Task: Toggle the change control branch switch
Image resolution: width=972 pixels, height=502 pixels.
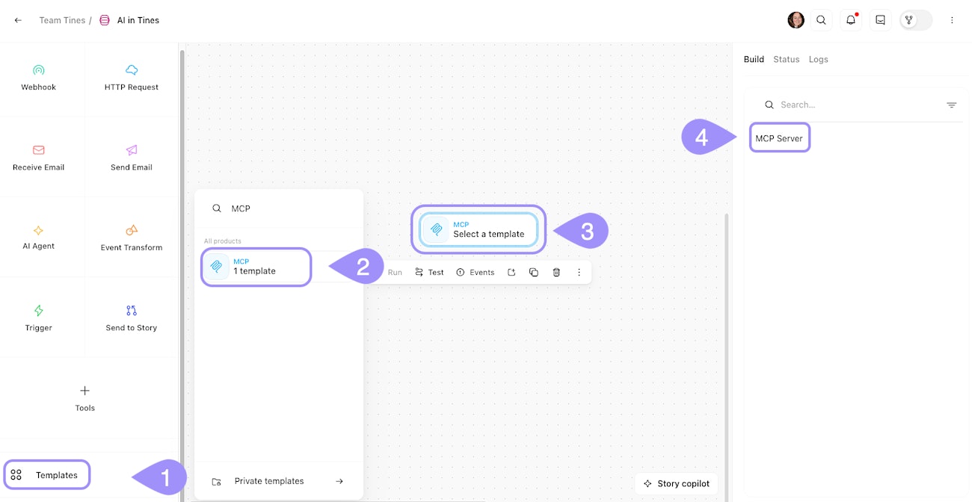Action: pos(917,20)
